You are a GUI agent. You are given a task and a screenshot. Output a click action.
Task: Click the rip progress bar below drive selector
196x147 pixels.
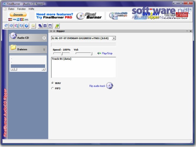coord(83,44)
